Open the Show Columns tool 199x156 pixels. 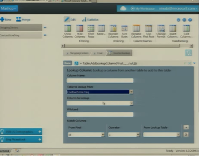[x=67, y=31]
